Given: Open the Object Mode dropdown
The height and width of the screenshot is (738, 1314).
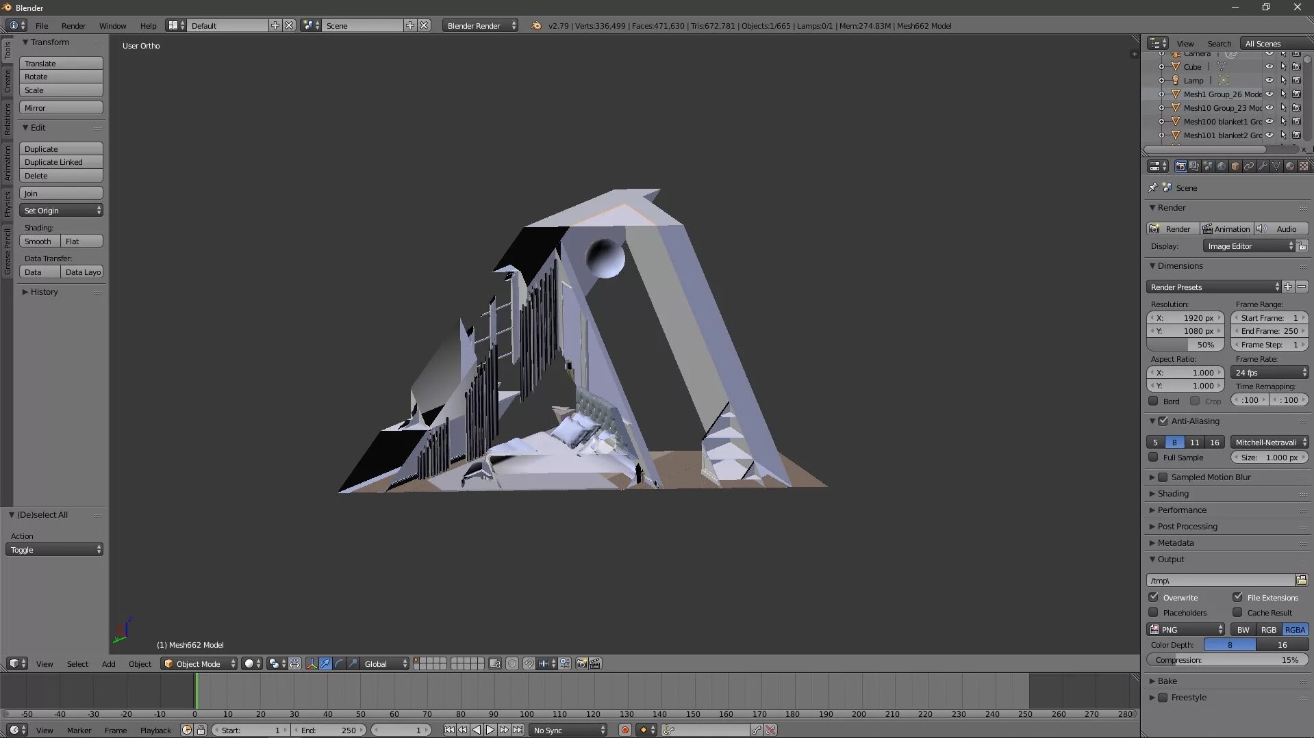Looking at the screenshot, I should click(199, 663).
